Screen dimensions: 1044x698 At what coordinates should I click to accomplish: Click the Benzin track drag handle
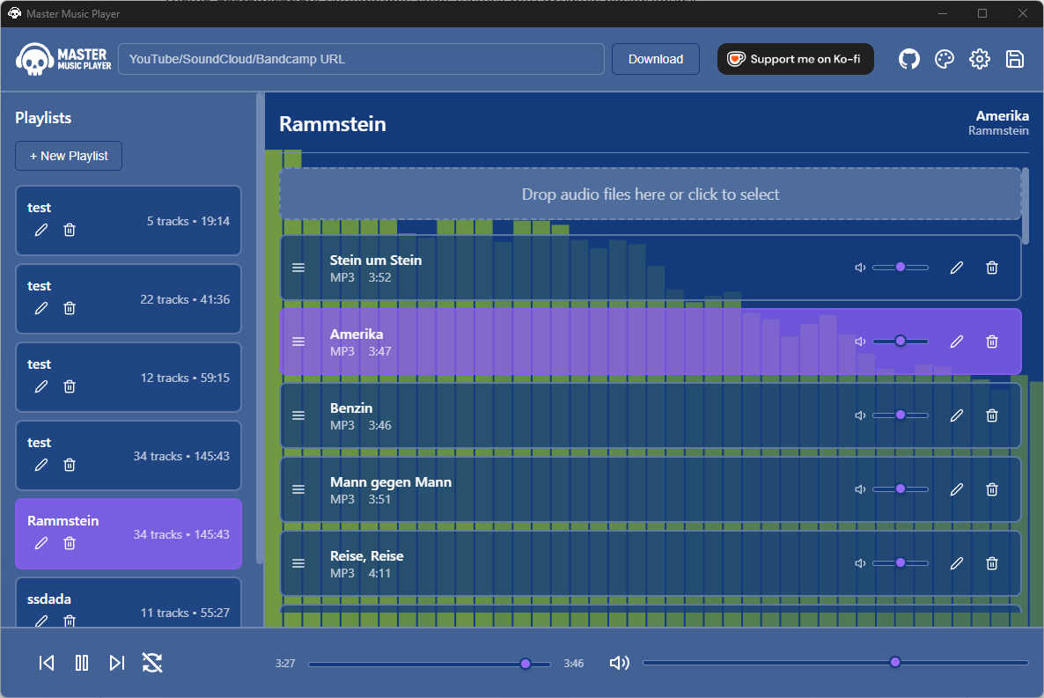pos(298,415)
